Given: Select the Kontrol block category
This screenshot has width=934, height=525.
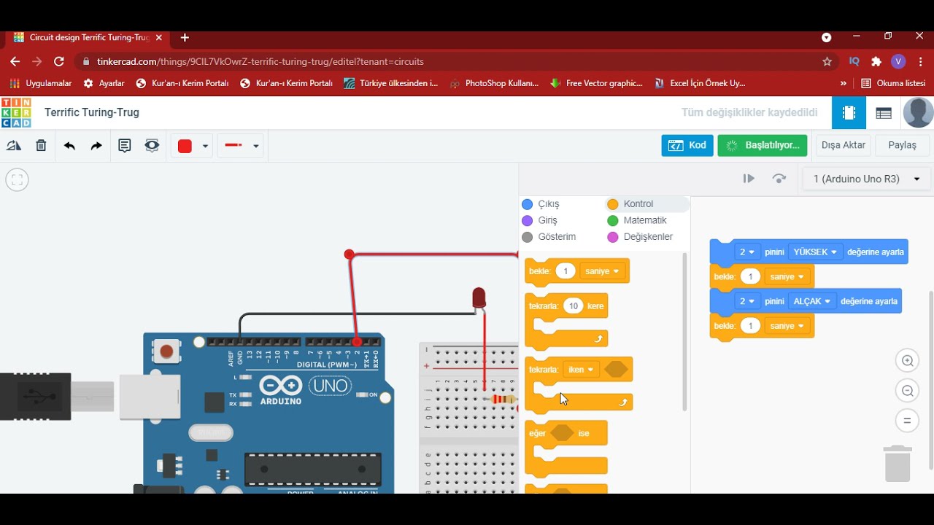Looking at the screenshot, I should click(630, 204).
